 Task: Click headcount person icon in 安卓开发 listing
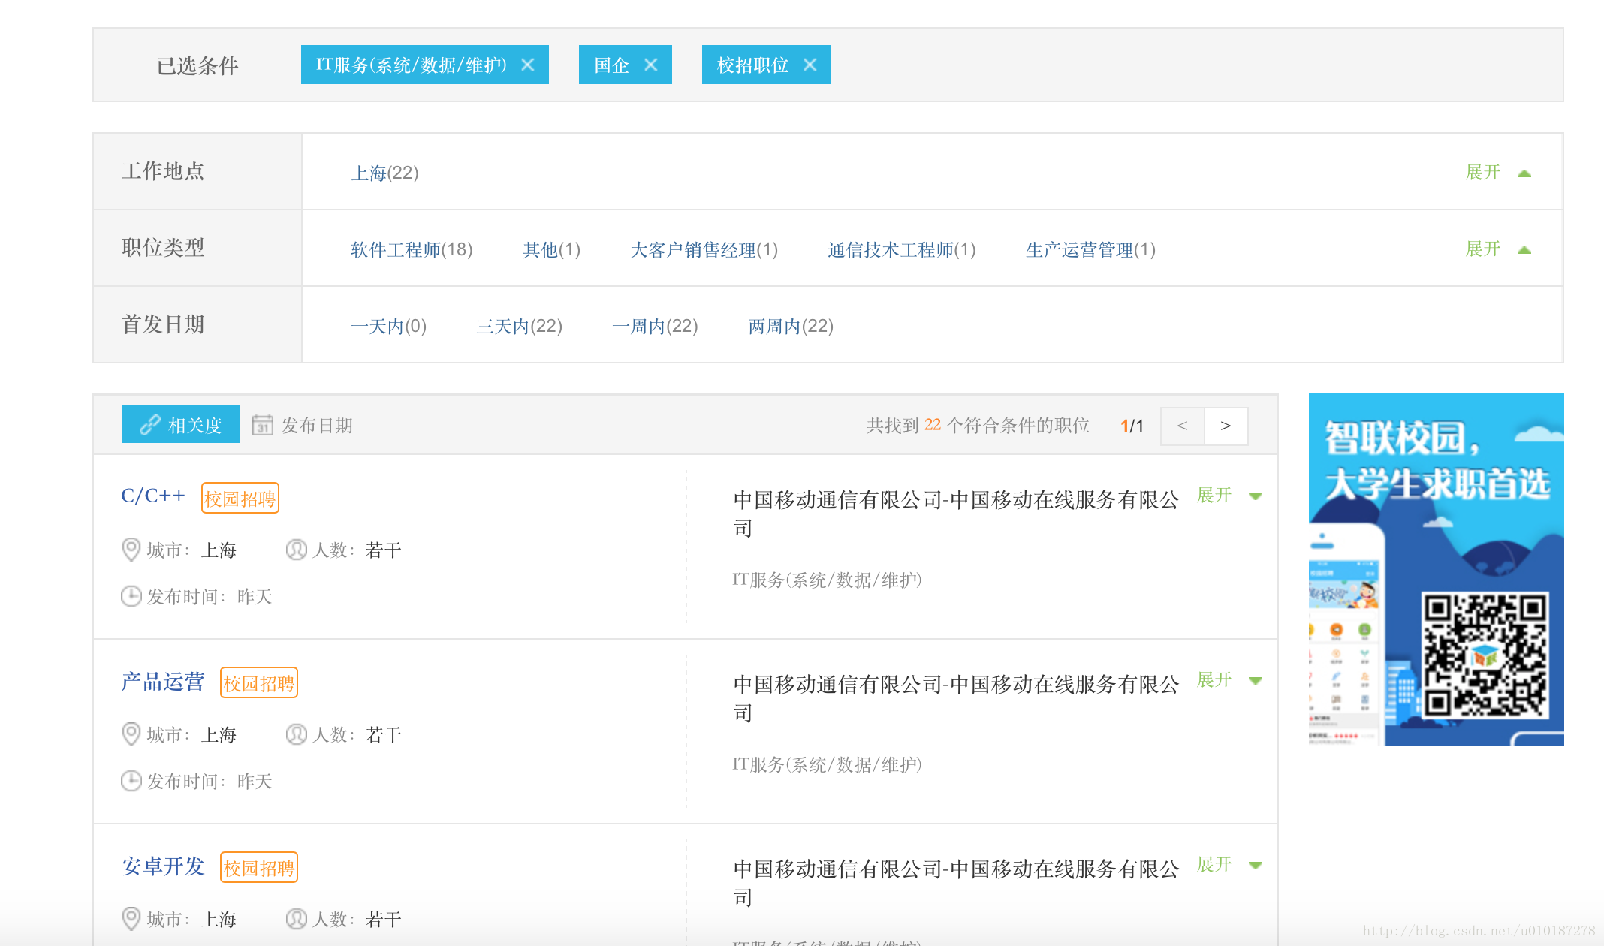(297, 919)
